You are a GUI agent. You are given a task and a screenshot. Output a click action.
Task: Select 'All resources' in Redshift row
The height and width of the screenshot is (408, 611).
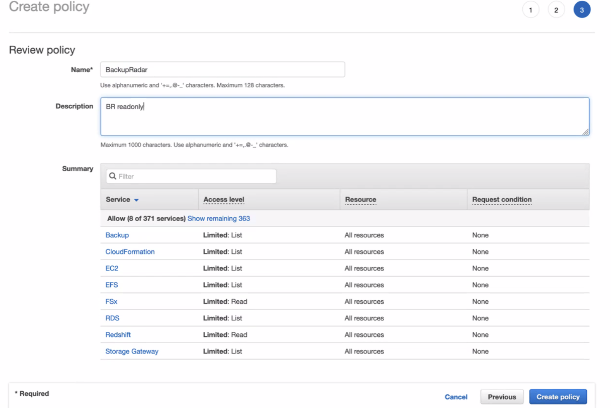pyautogui.click(x=364, y=335)
